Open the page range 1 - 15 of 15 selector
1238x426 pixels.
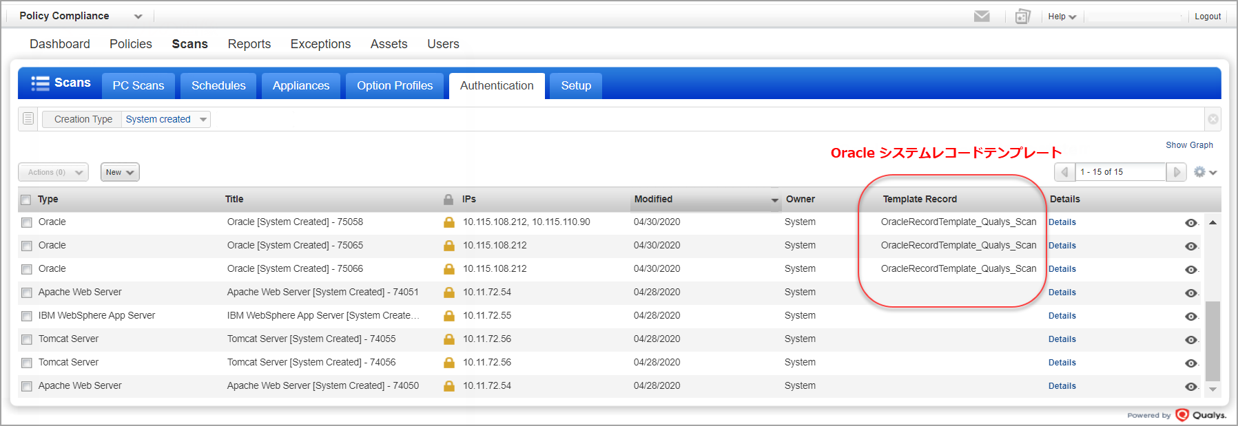[x=1121, y=172]
